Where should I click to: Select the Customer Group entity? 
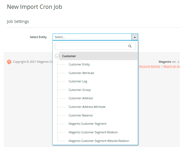point(79,90)
